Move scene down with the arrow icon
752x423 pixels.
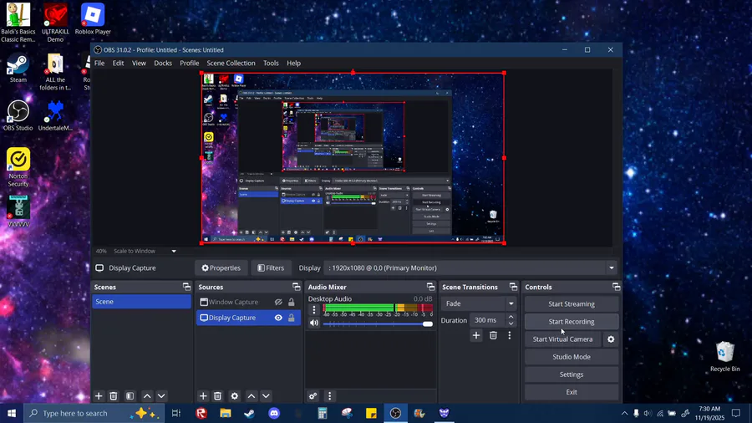pyautogui.click(x=161, y=396)
